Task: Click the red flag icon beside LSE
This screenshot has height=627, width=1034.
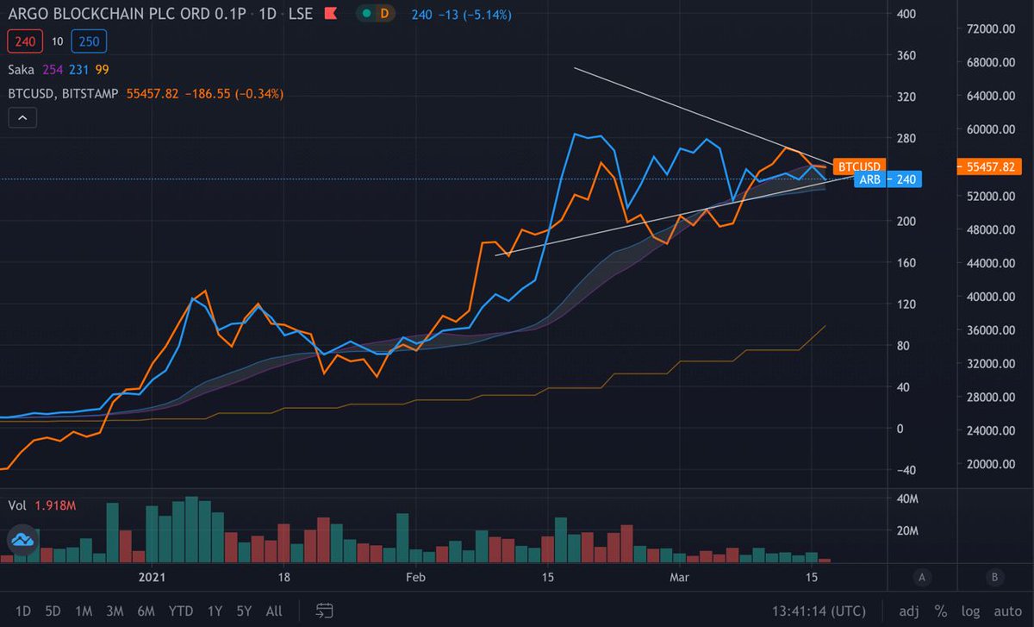Action: [x=329, y=15]
